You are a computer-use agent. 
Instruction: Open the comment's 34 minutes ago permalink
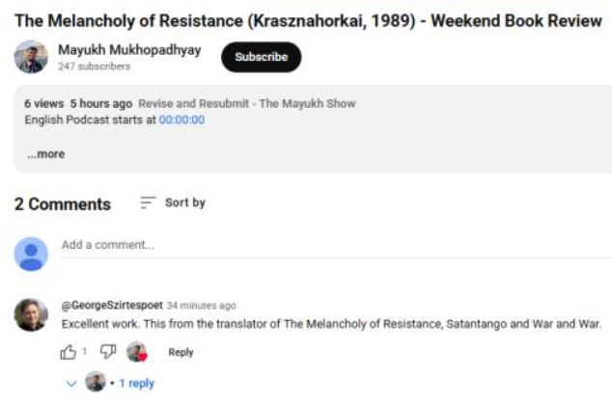pos(202,306)
